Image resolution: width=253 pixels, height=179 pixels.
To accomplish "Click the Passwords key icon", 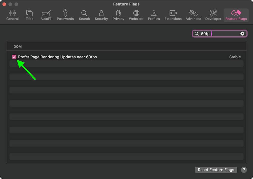I will pyautogui.click(x=65, y=15).
